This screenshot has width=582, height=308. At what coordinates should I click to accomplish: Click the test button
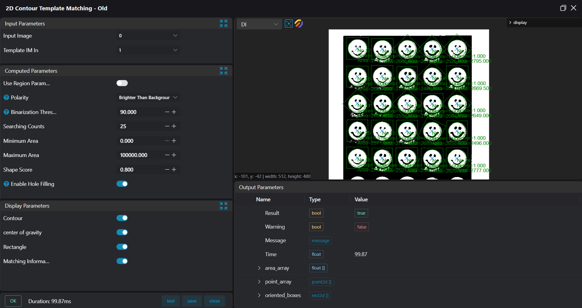click(x=171, y=301)
